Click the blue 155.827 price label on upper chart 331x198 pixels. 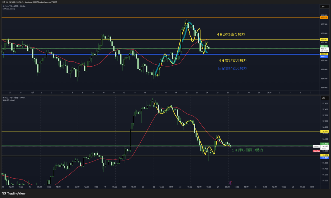(x=324, y=57)
